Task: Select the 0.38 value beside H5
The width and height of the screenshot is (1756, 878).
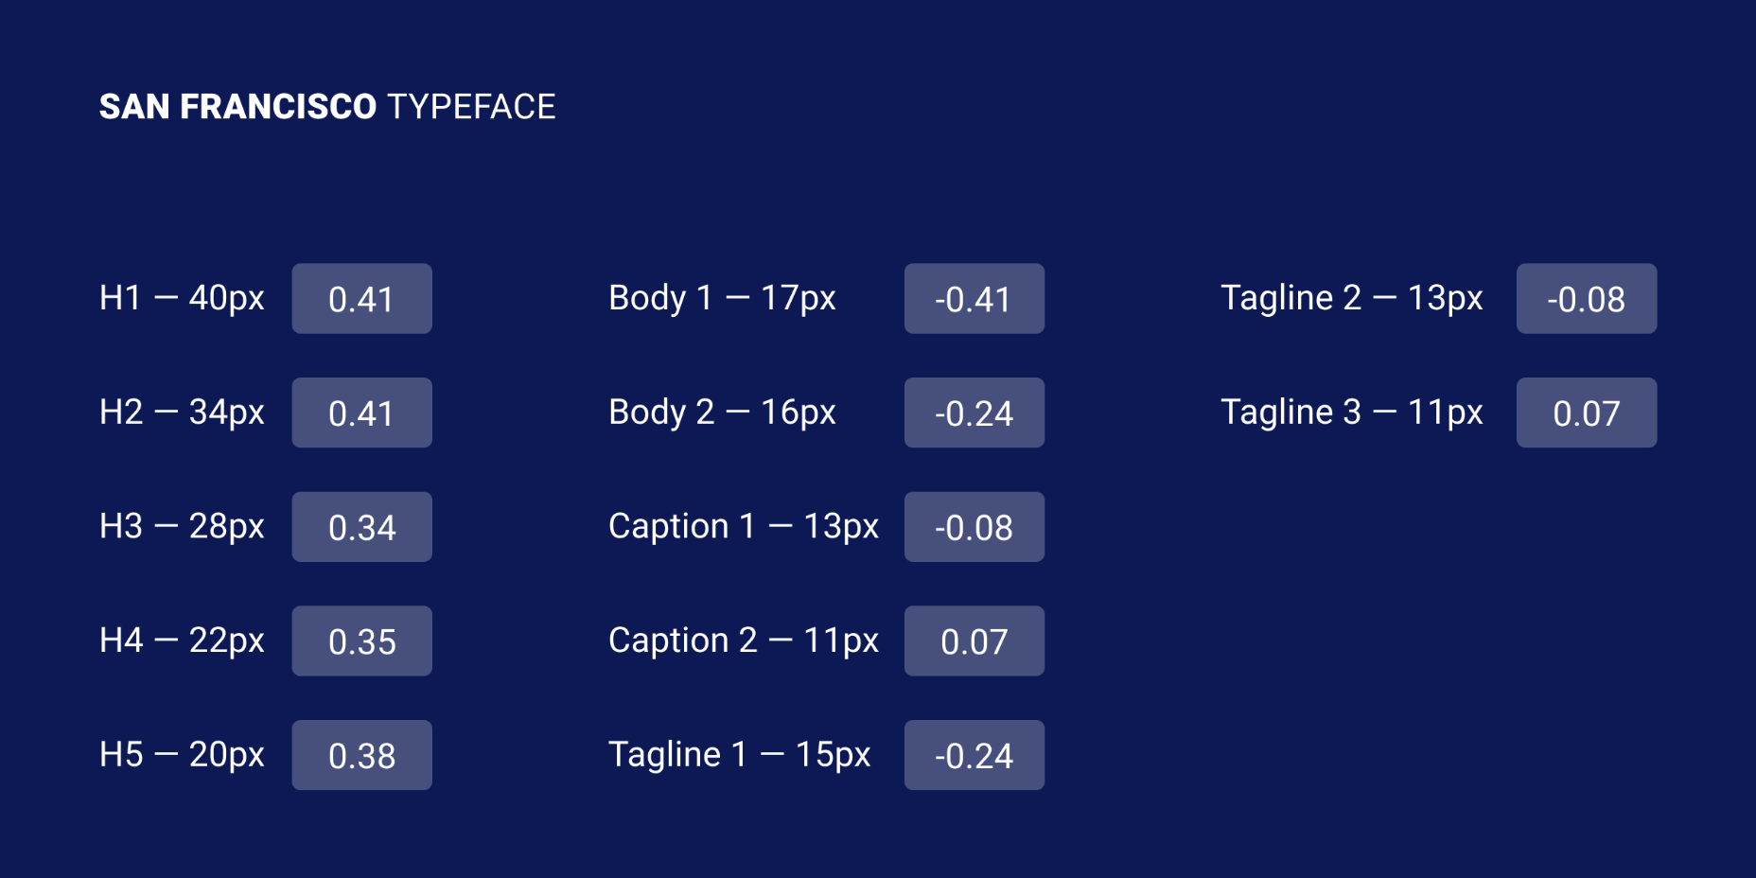Action: tap(361, 755)
